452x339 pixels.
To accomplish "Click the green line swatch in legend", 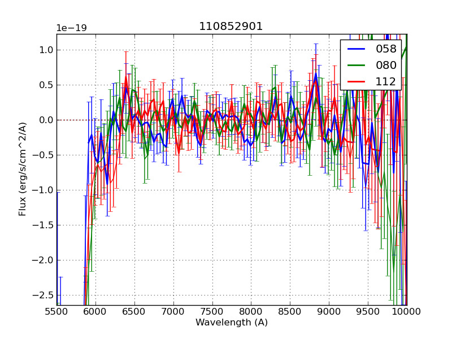I will click(x=356, y=66).
